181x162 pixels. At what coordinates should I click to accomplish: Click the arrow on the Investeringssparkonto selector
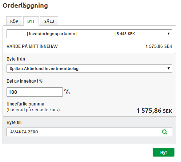[169, 34]
